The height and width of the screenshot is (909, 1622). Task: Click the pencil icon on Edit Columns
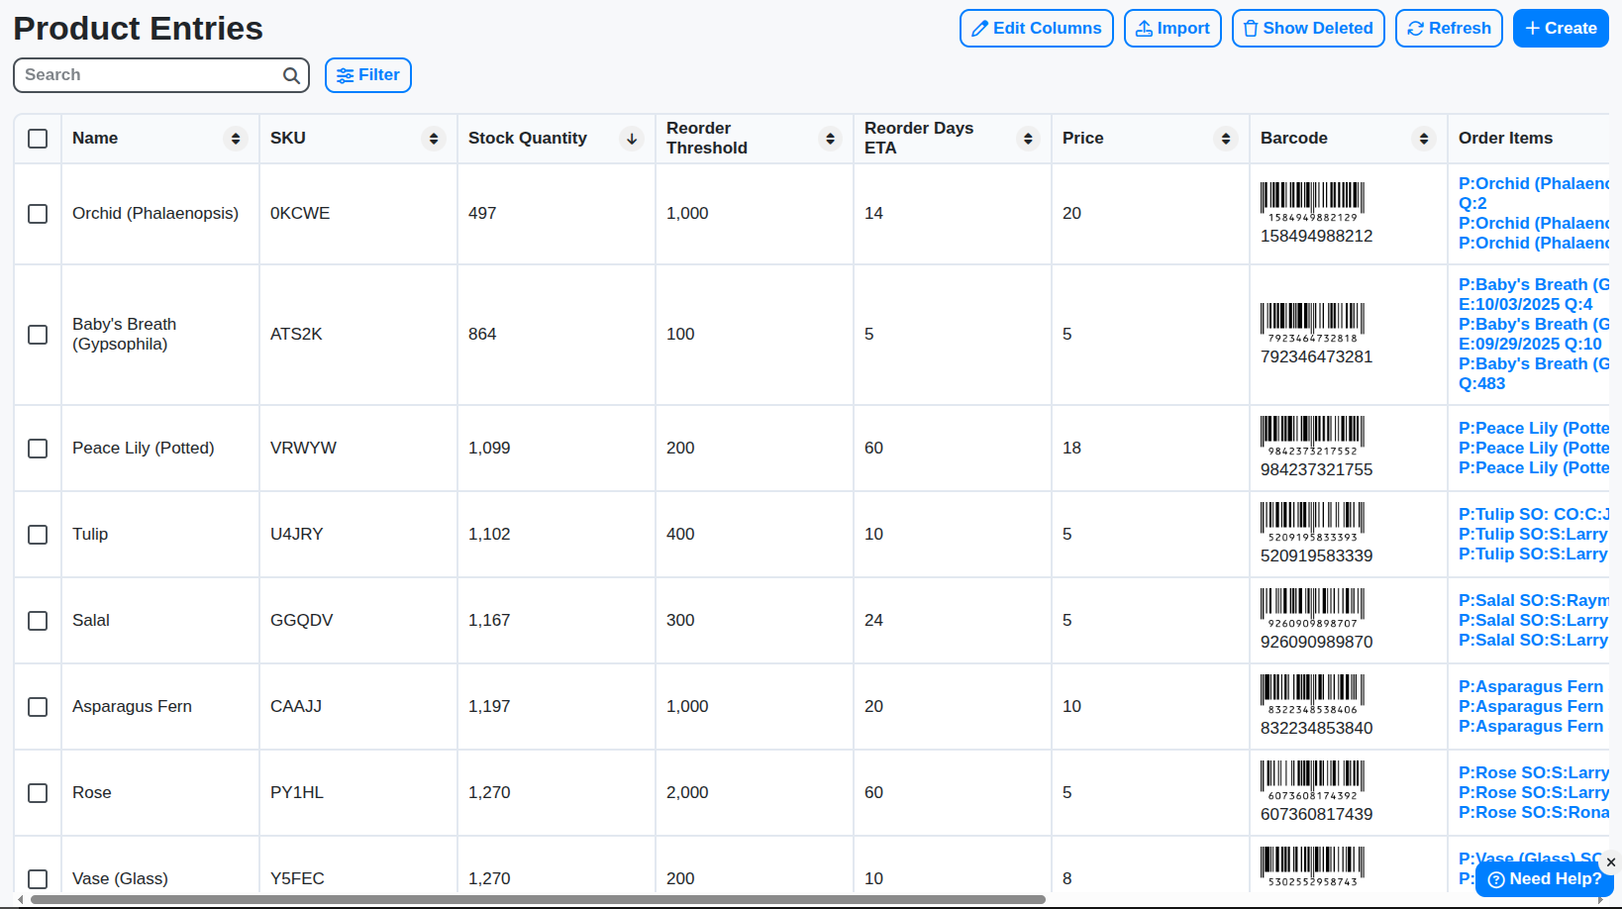(x=981, y=28)
